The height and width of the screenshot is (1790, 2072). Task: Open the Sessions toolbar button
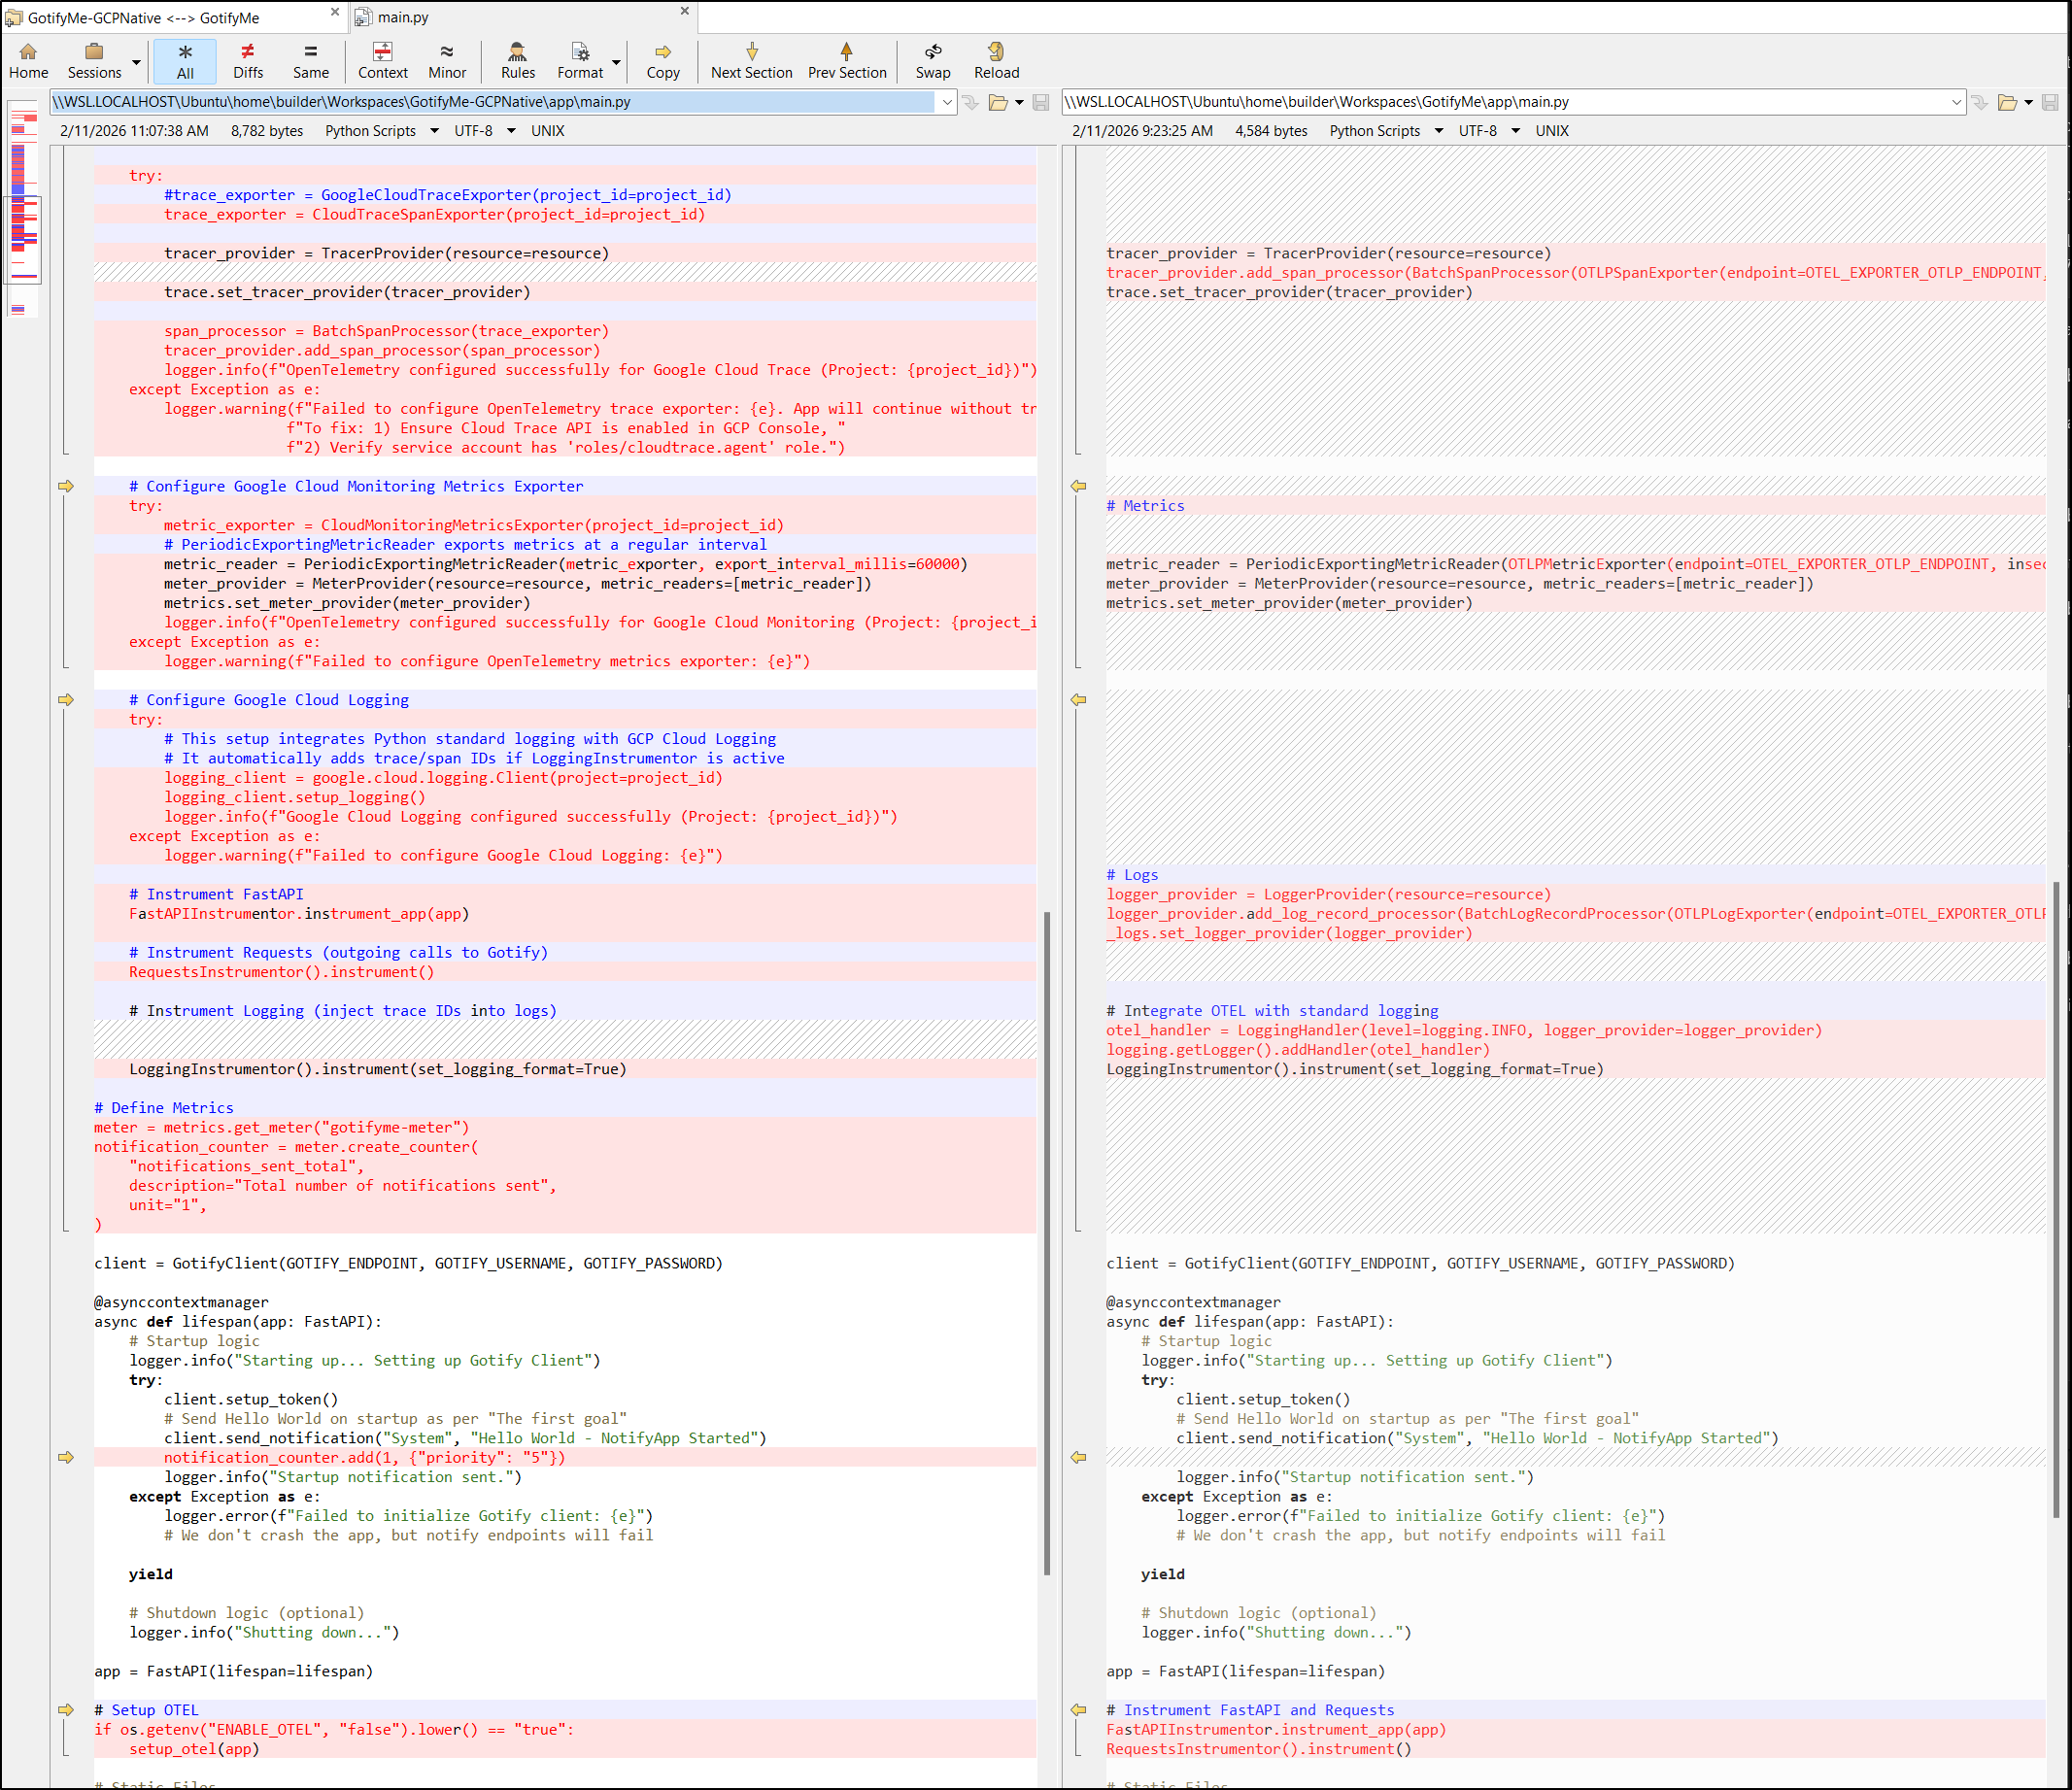(x=94, y=60)
